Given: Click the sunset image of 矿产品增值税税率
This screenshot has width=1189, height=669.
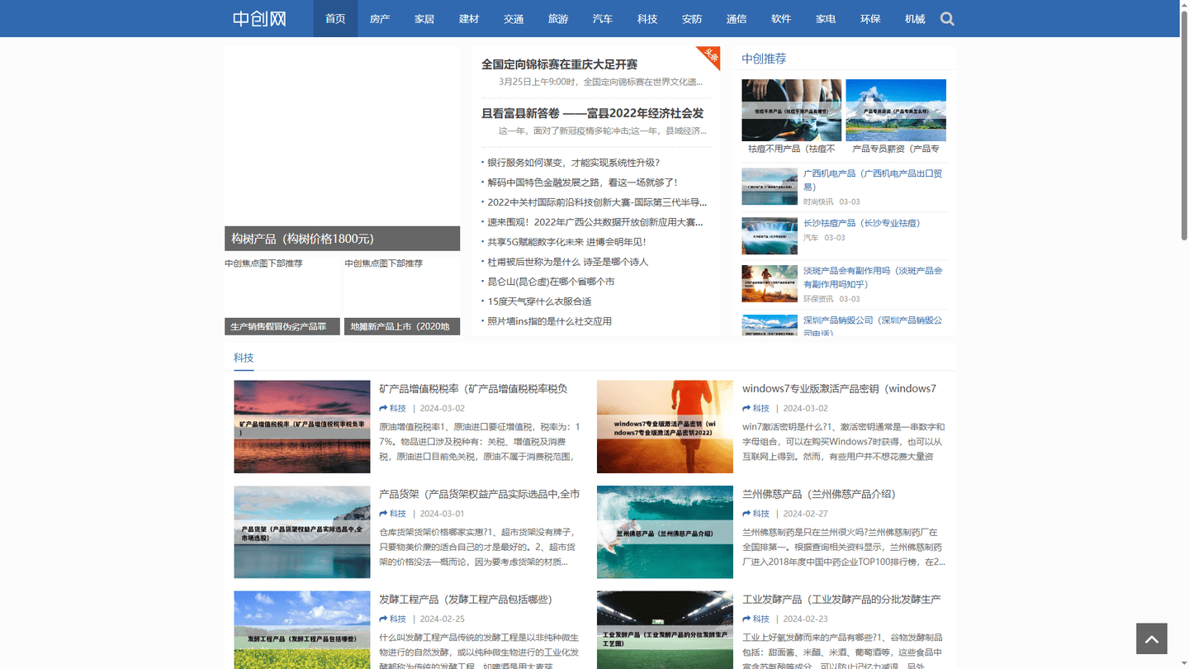Looking at the screenshot, I should click(302, 426).
